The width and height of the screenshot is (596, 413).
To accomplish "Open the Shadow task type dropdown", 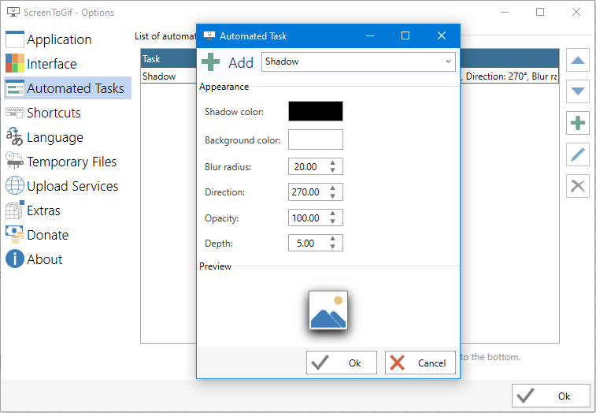I will tap(358, 61).
